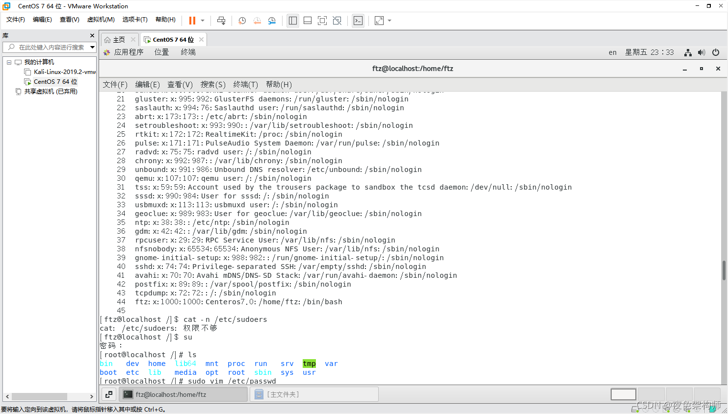Open the terminal 终端(T) menu
The height and width of the screenshot is (414, 728).
click(x=245, y=85)
